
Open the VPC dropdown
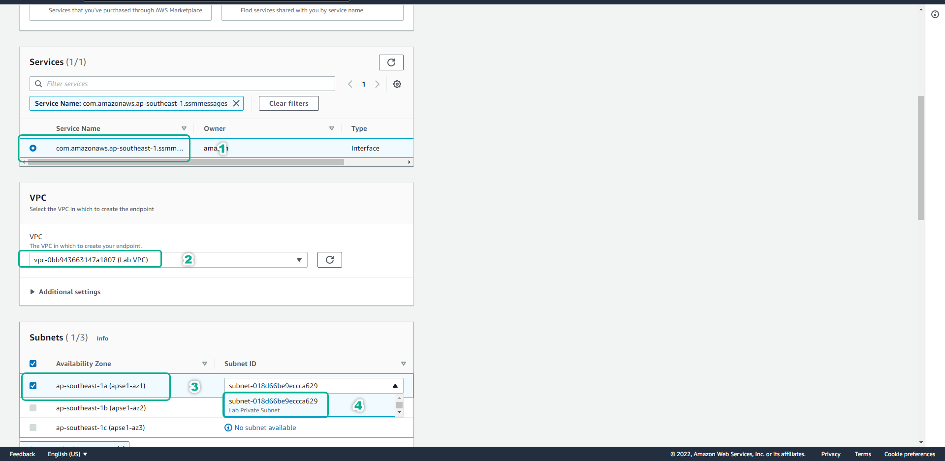click(x=298, y=260)
